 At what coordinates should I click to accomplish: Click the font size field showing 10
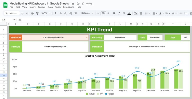(103, 13)
